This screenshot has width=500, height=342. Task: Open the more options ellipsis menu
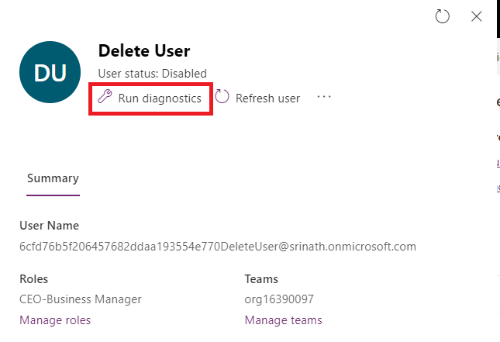(x=324, y=98)
